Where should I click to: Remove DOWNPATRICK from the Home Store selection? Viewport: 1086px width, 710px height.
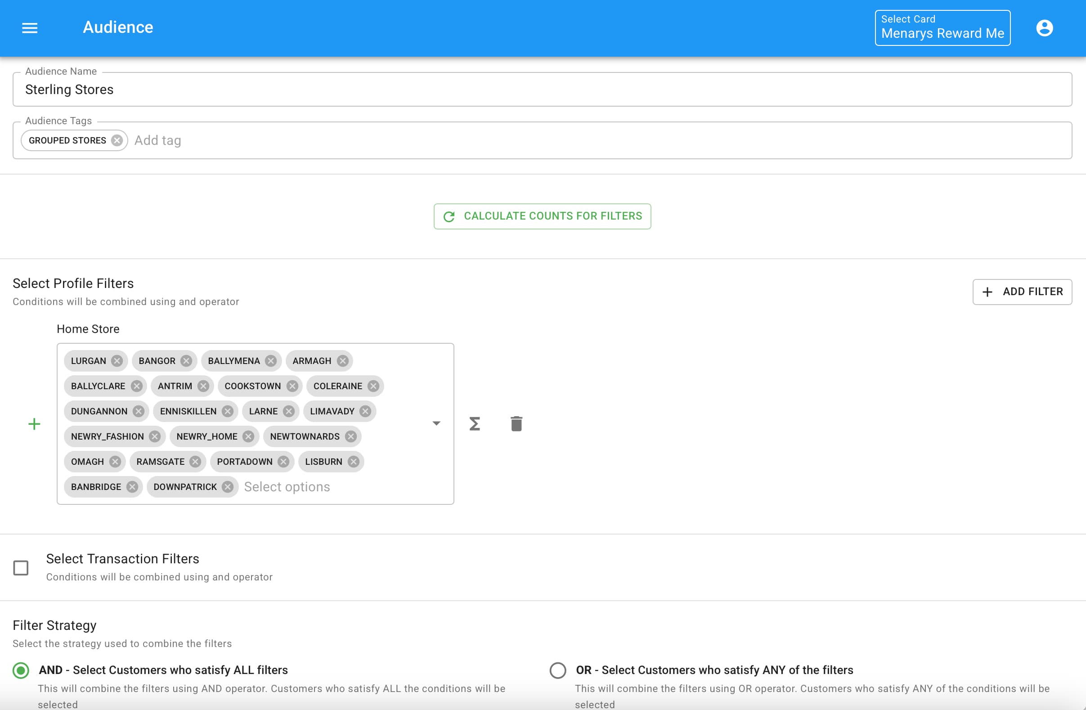pos(228,486)
